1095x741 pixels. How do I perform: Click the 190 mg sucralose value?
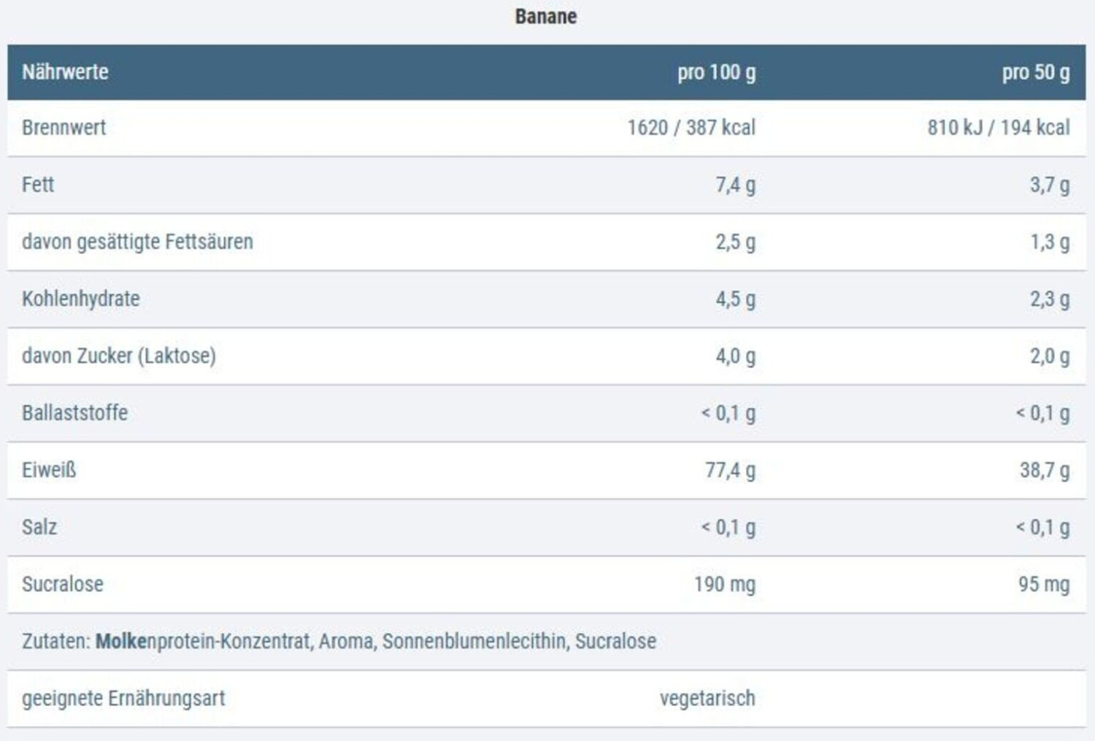pos(724,584)
